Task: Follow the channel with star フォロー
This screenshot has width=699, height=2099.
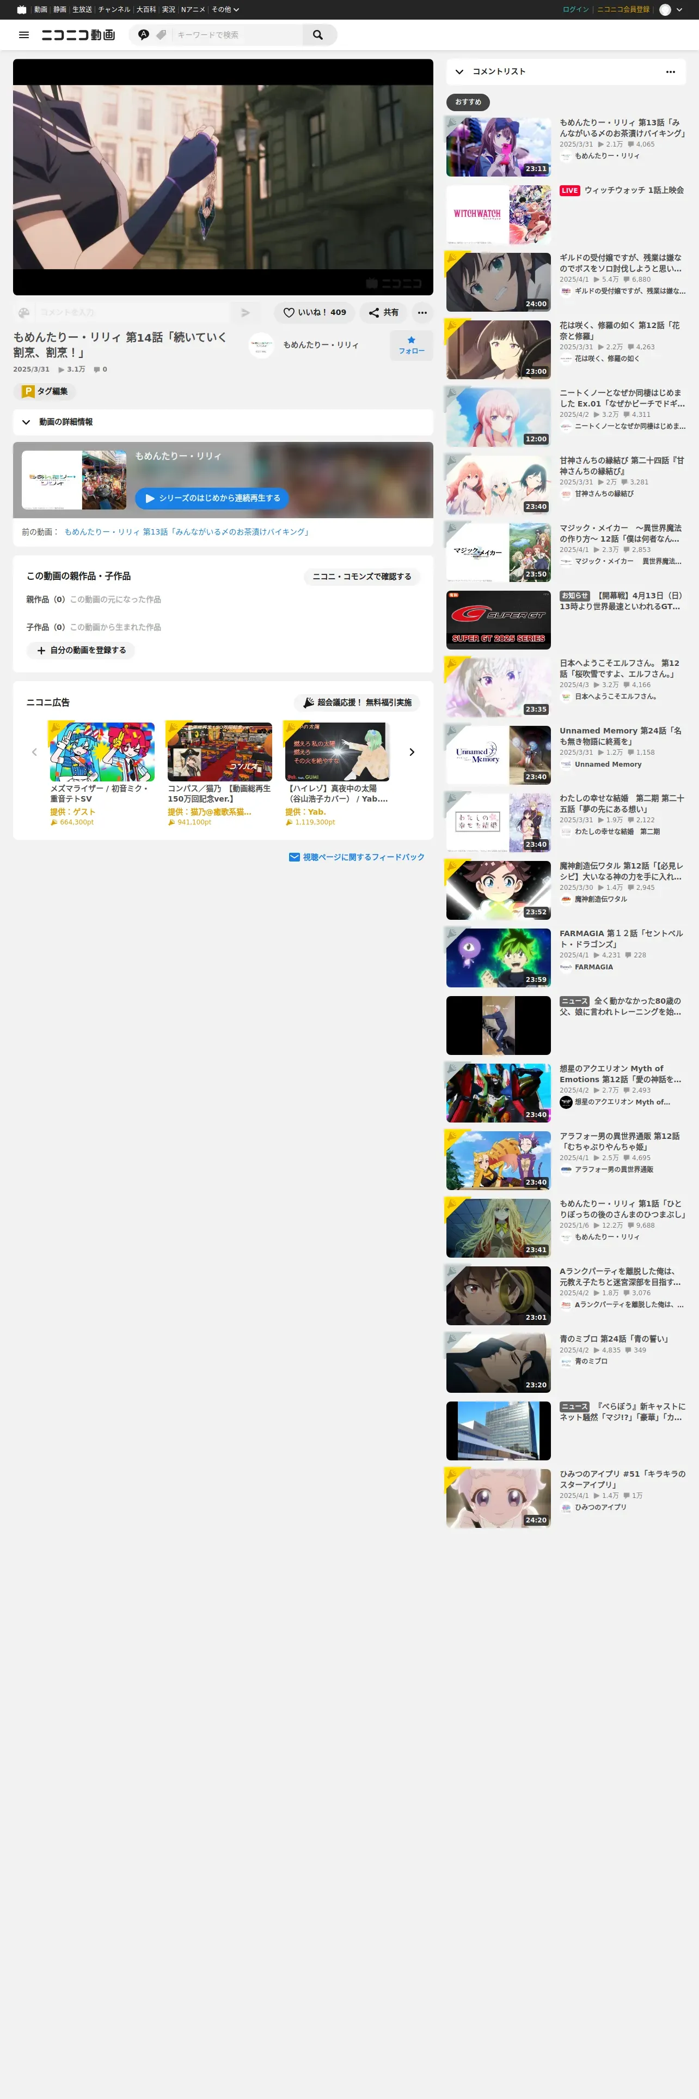Action: [x=411, y=345]
